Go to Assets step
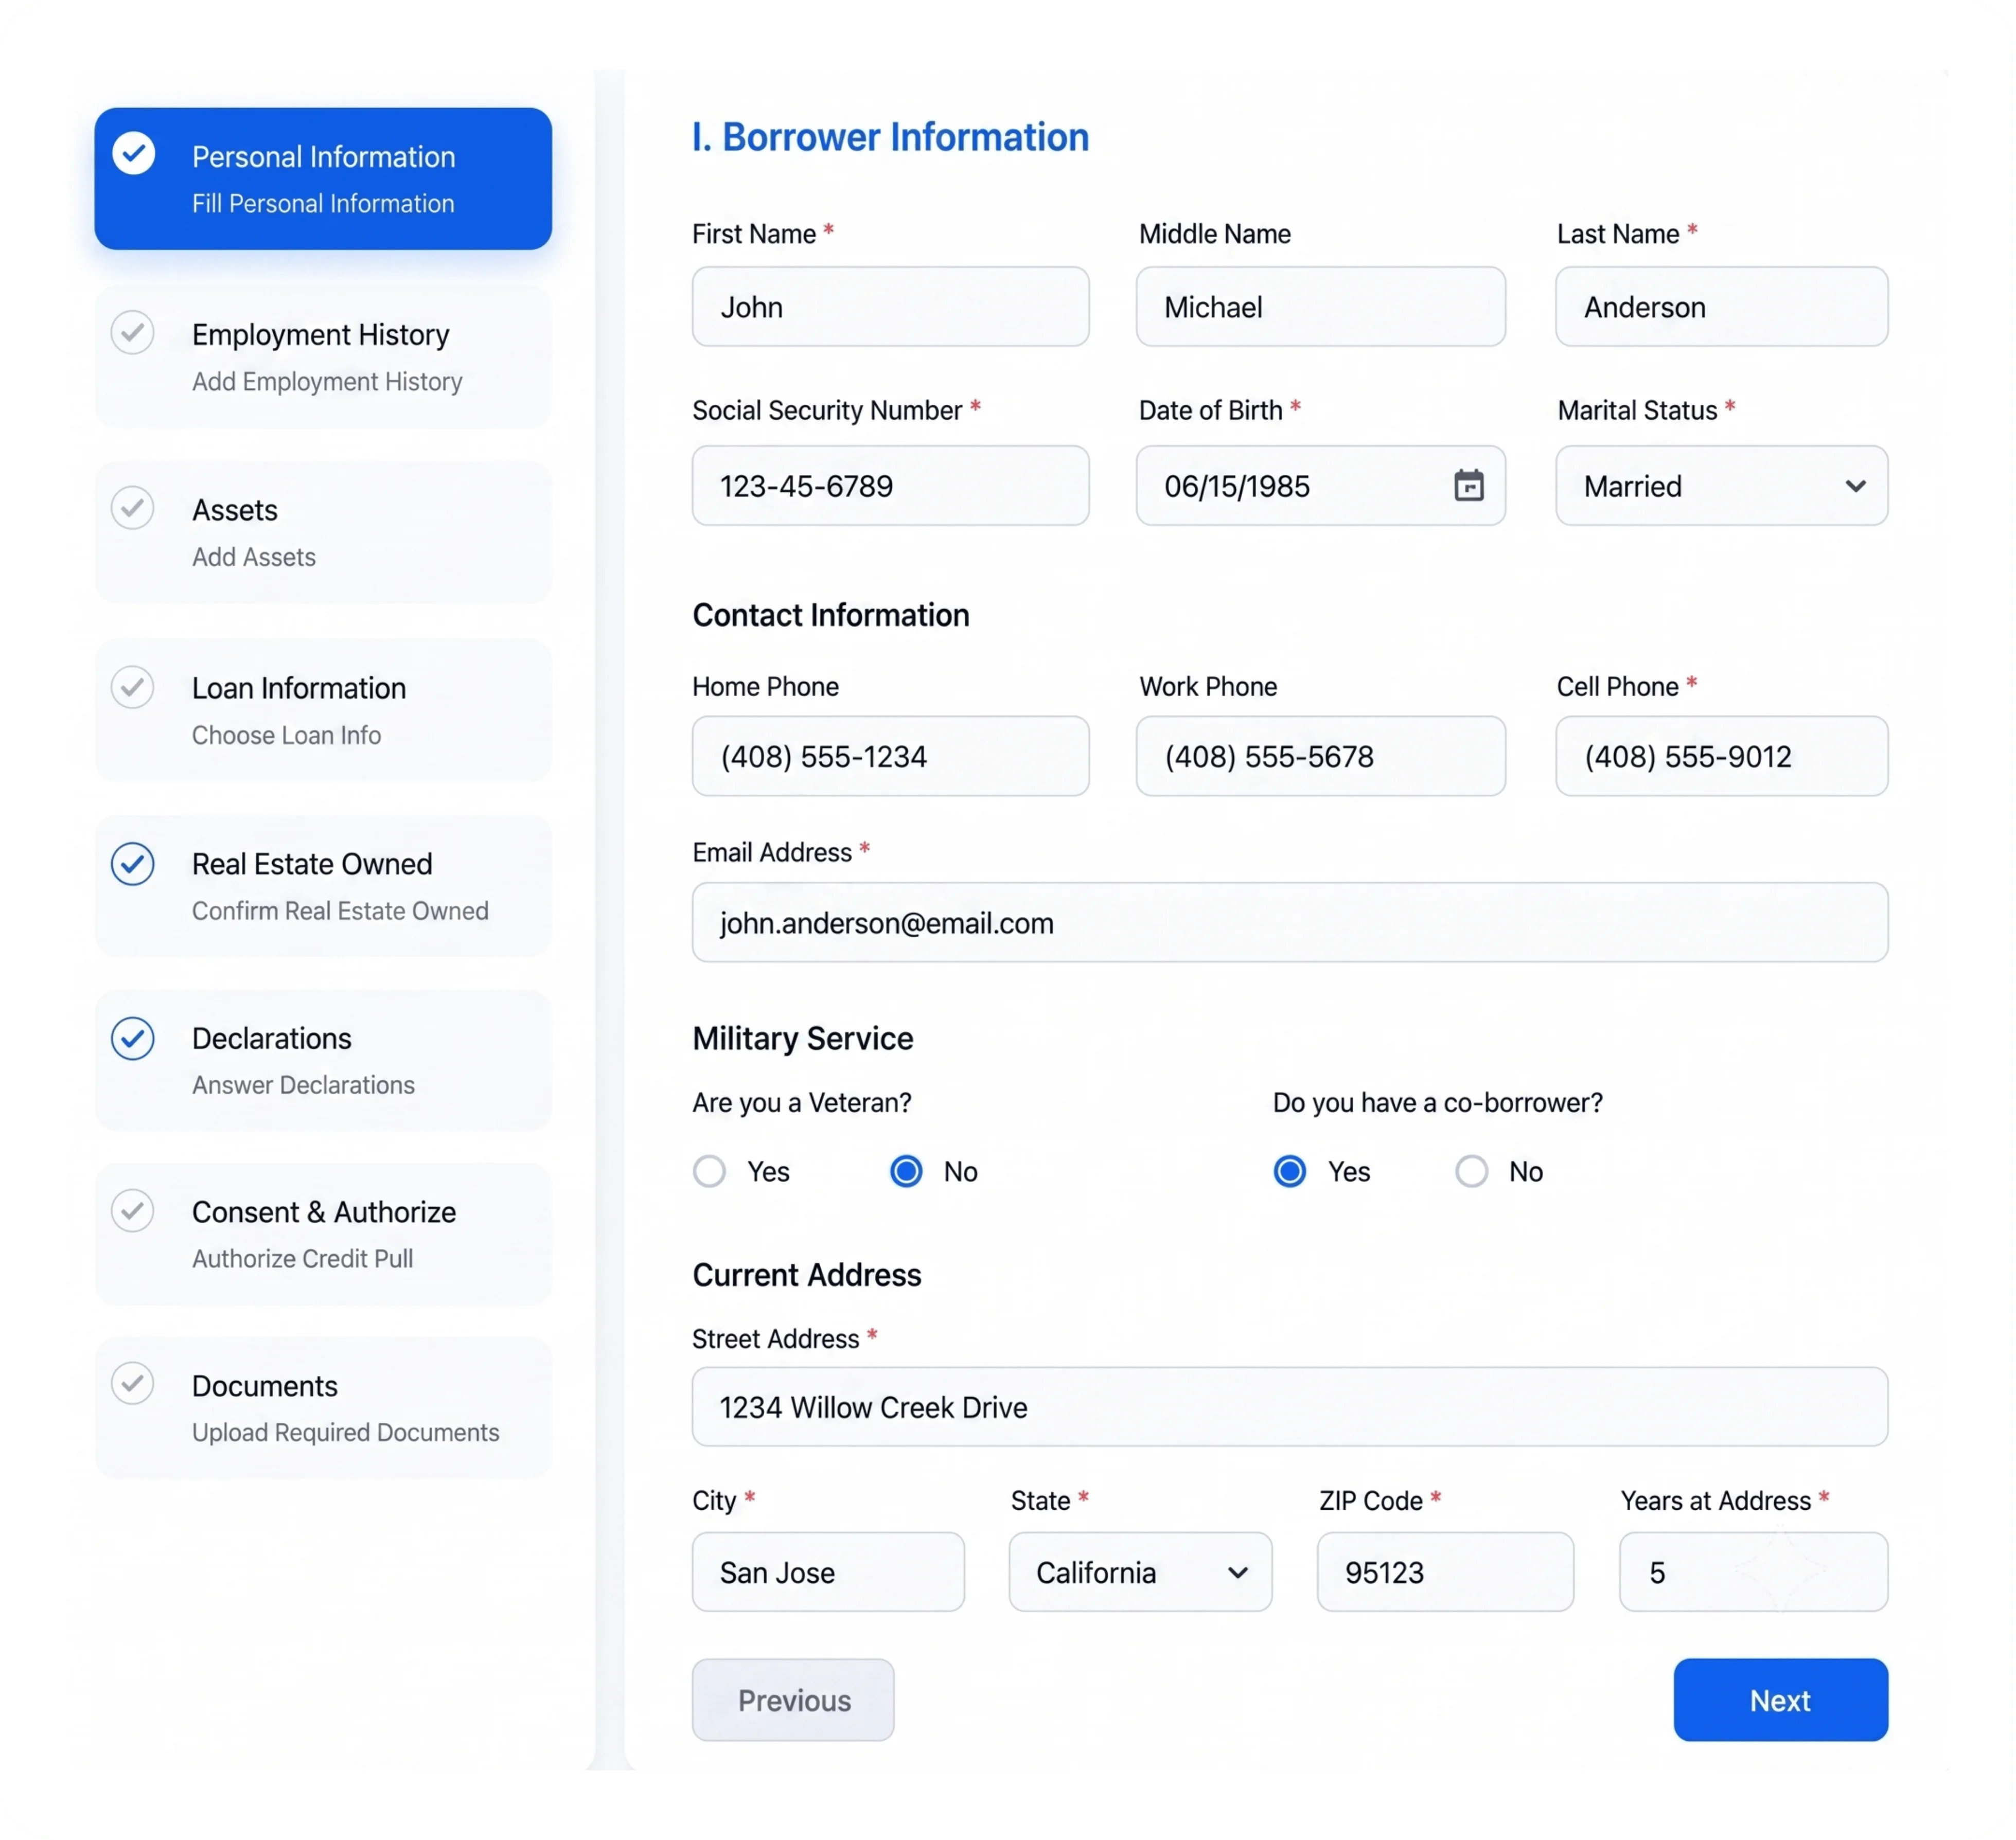Viewport: 2016px width, 1840px height. tap(323, 532)
